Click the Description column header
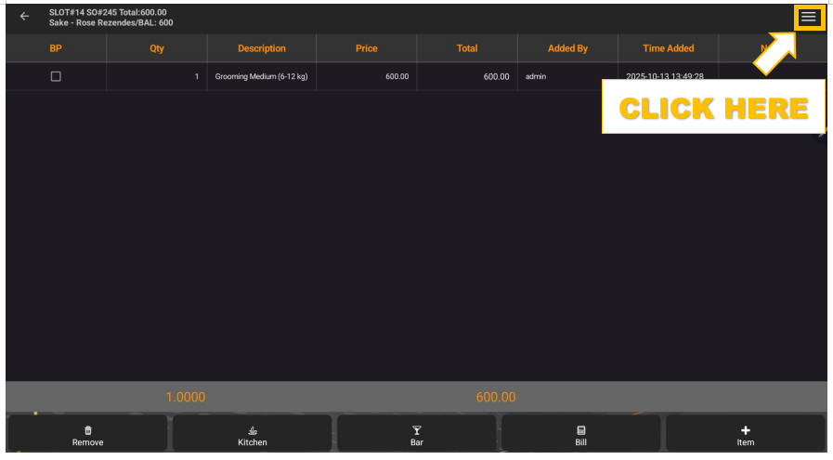This screenshot has height=460, width=833. click(261, 48)
